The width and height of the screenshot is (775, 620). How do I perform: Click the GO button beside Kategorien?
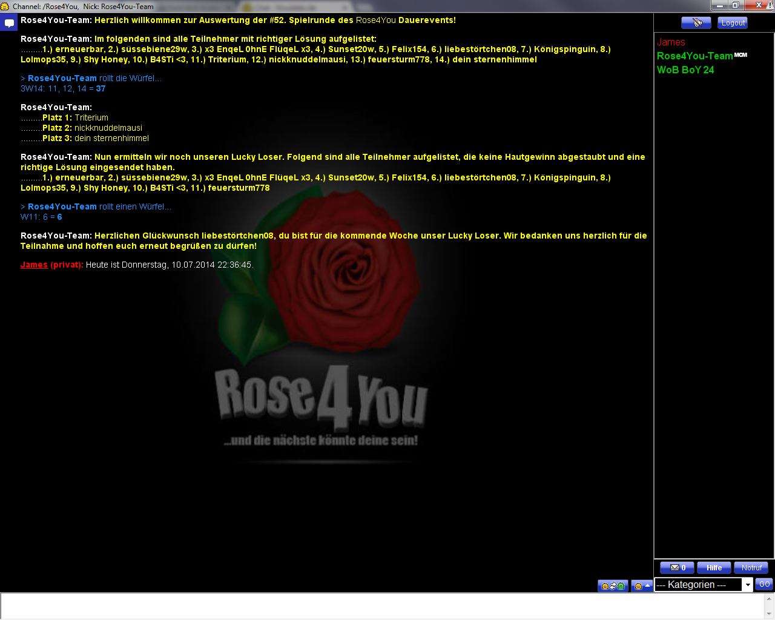click(x=764, y=584)
